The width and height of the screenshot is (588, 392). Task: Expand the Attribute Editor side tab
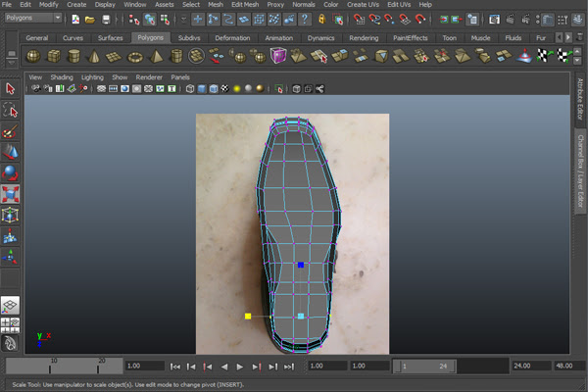pos(580,99)
